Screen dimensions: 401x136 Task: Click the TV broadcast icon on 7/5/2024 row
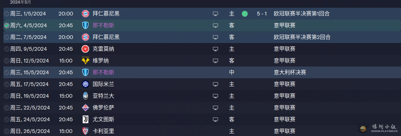215,37
